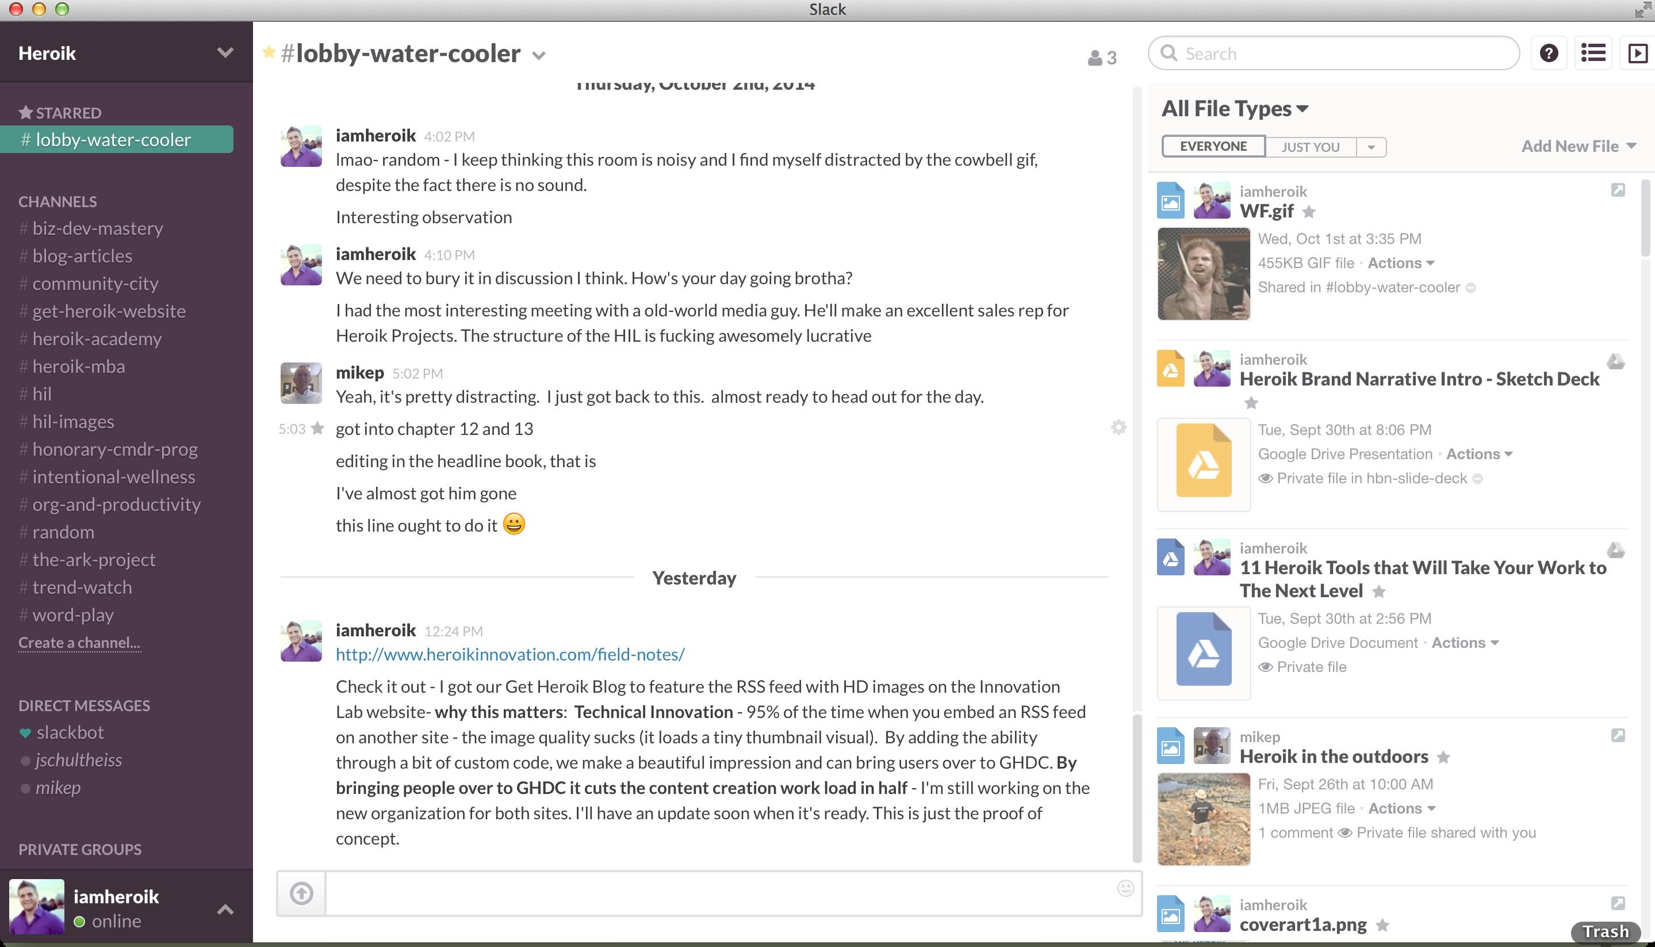Expand the additional filter options next to JUST YOU
Image resolution: width=1655 pixels, height=947 pixels.
tap(1371, 146)
